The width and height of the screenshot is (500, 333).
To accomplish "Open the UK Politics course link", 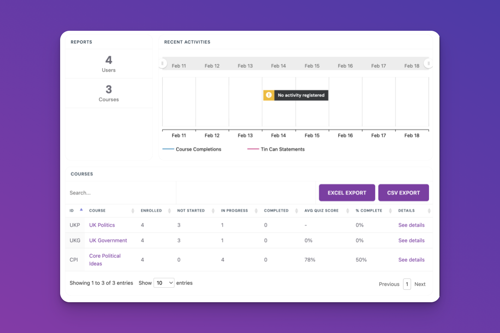I will (x=102, y=225).
